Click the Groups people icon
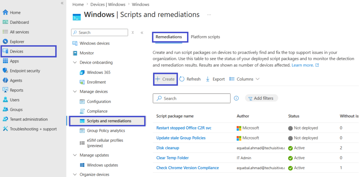 (5, 110)
